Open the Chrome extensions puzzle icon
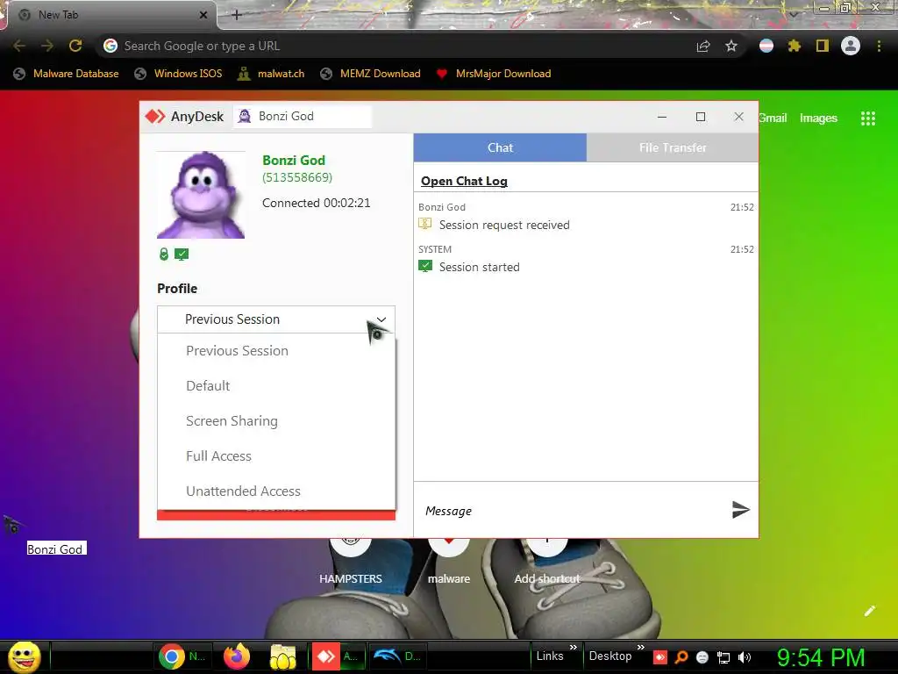This screenshot has height=674, width=898. pos(795,46)
